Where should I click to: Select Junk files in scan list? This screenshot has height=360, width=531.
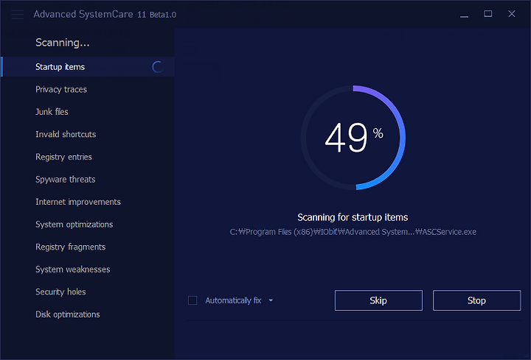(x=52, y=112)
